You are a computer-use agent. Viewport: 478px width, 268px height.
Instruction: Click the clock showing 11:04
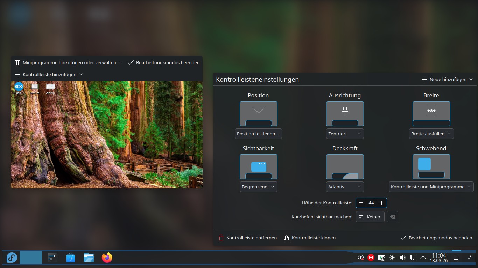[439, 258]
